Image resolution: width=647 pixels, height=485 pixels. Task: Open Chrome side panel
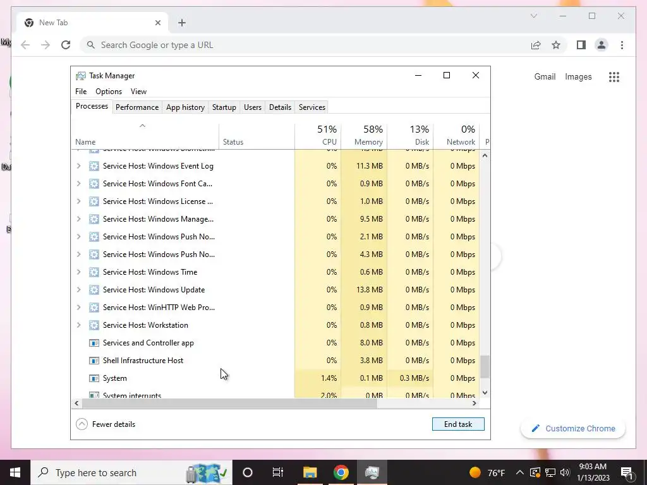point(581,45)
